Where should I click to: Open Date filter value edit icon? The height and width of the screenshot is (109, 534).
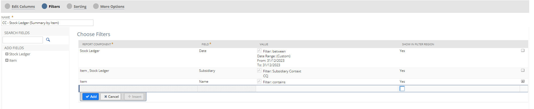259,51
